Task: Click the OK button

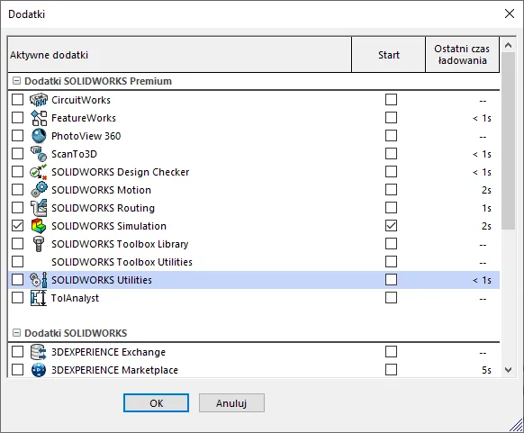Action: [156, 403]
